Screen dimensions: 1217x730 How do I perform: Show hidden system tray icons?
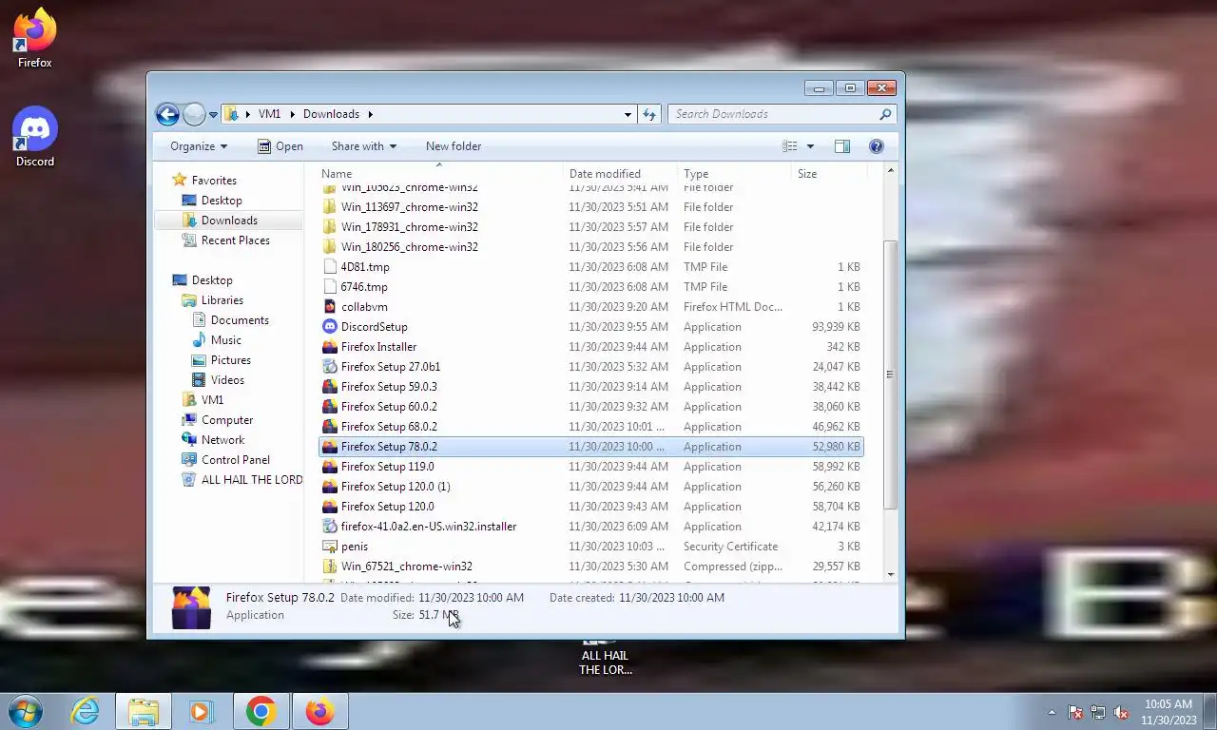tap(1052, 712)
